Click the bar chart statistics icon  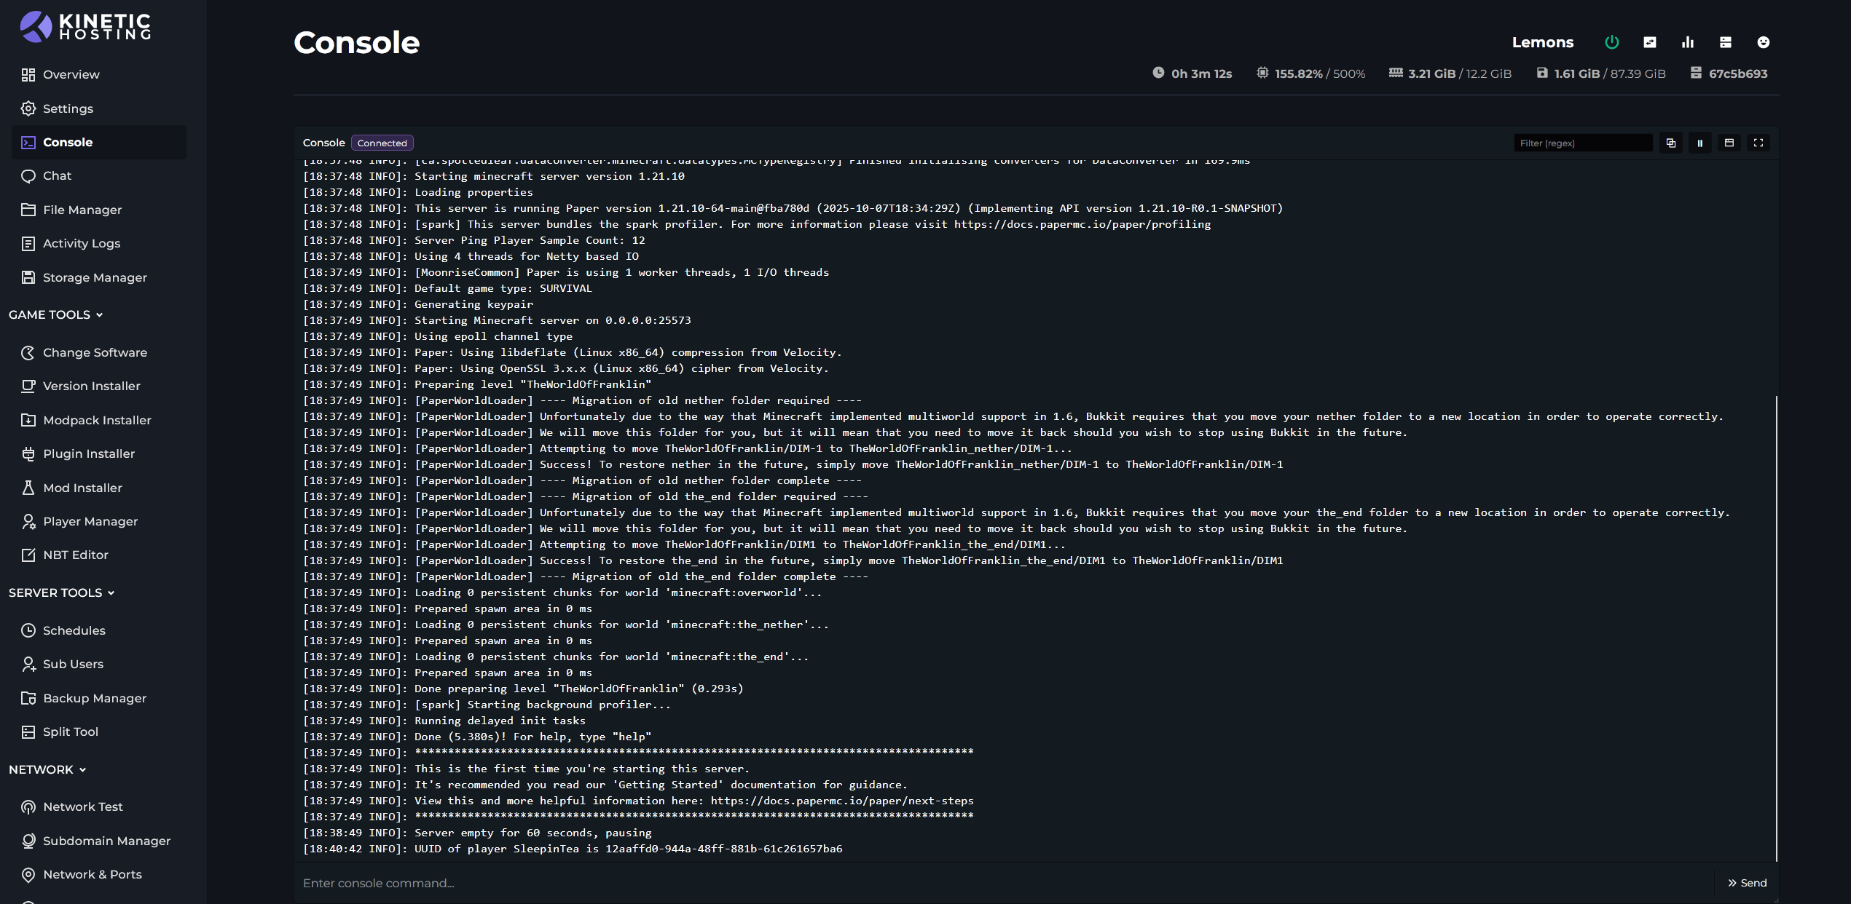click(x=1688, y=42)
